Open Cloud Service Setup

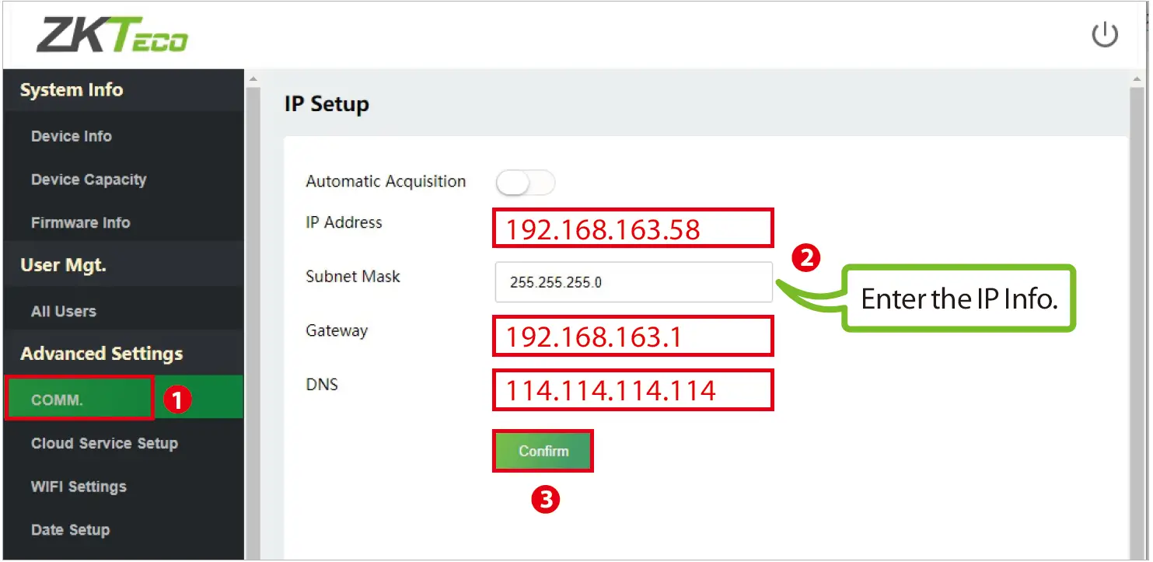(x=104, y=444)
